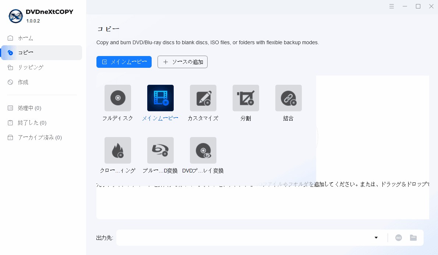Viewport: 438px width, 255px height.
Task: View 終了した (0) task list
Action: (42, 123)
